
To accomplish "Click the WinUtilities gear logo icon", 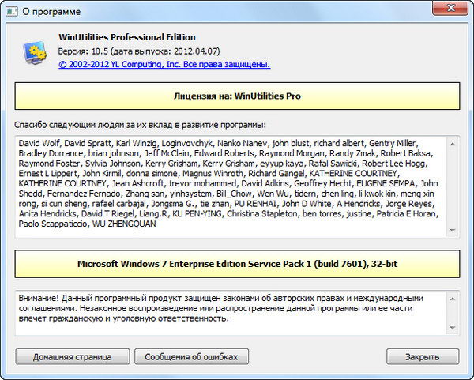I will 34,52.
